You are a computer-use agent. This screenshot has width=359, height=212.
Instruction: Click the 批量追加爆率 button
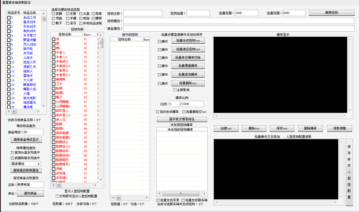pos(188,74)
